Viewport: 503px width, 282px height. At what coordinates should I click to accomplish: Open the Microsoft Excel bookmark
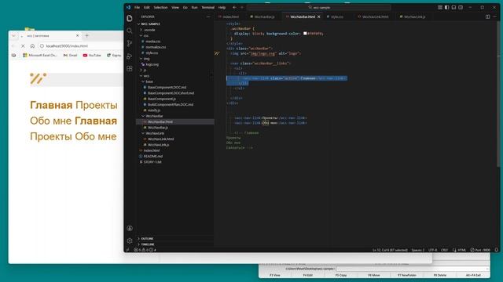[40, 56]
